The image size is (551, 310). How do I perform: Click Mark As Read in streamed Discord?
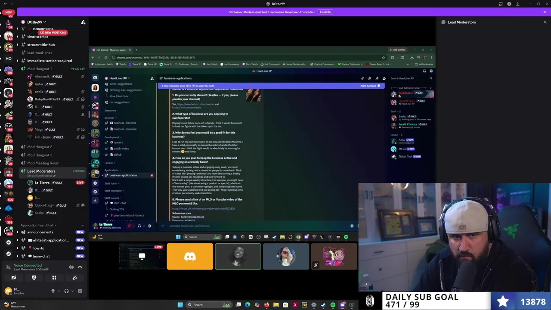tap(370, 86)
